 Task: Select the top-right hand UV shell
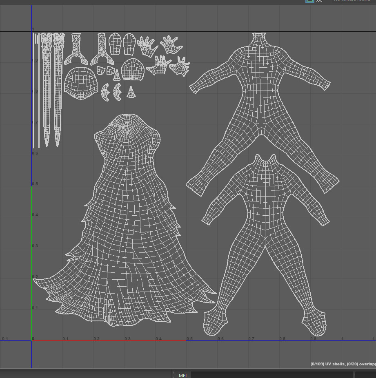point(171,44)
